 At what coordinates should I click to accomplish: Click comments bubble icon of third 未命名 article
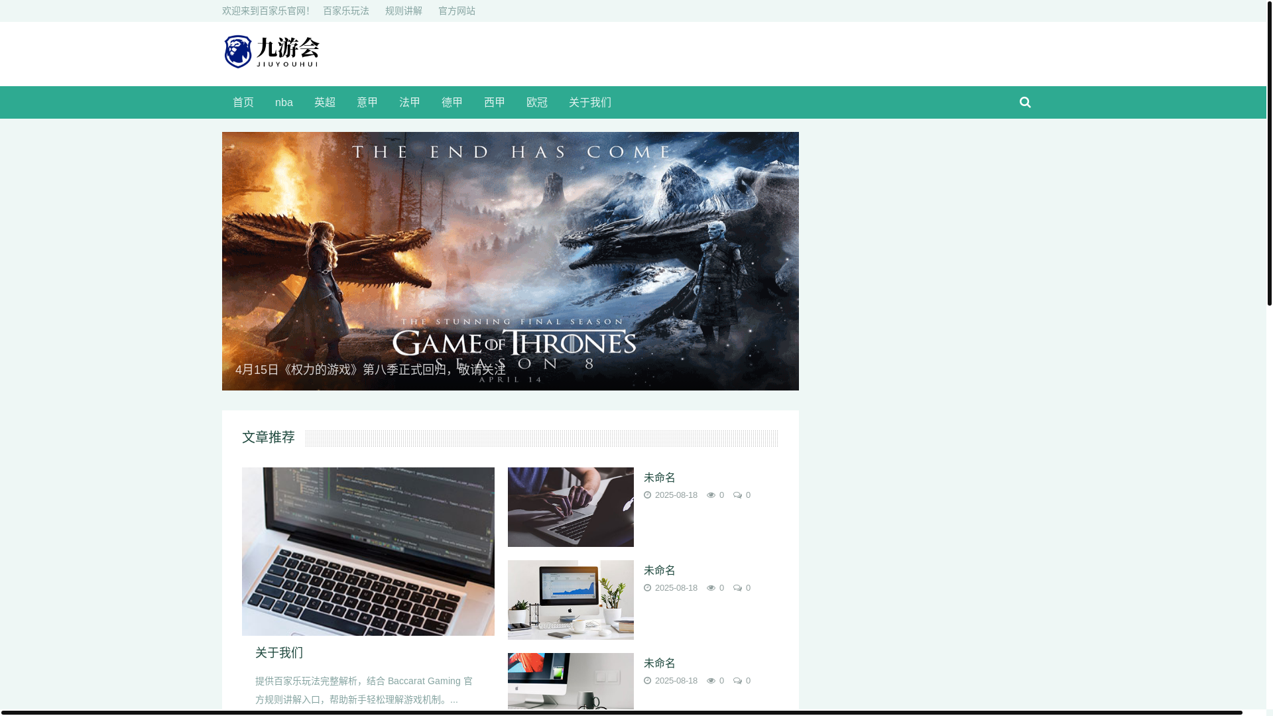pos(737,681)
